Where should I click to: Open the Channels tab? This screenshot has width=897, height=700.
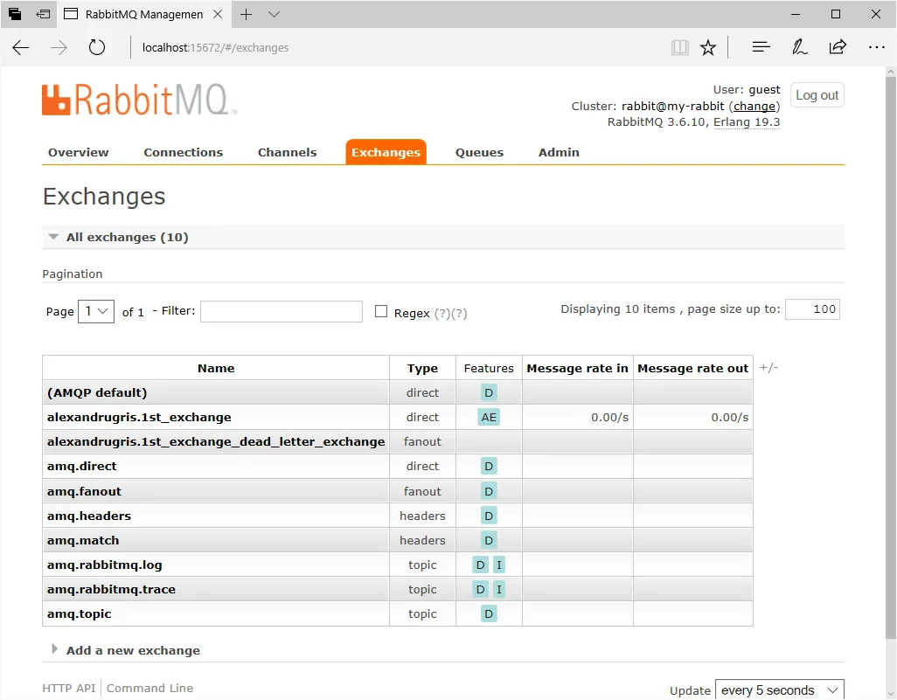pyautogui.click(x=287, y=152)
